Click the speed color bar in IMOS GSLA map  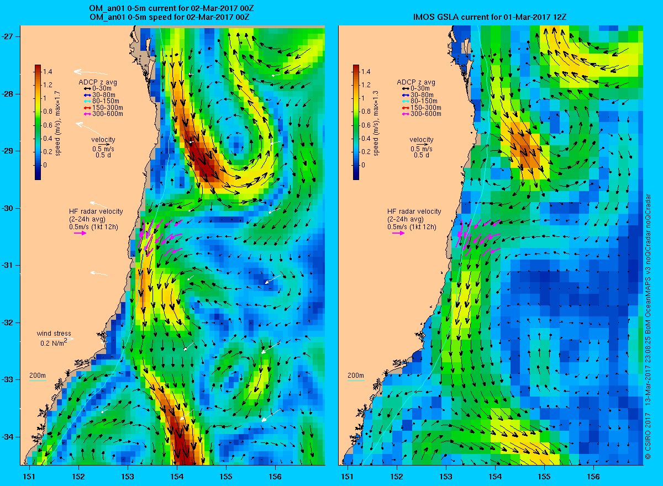[x=356, y=122]
